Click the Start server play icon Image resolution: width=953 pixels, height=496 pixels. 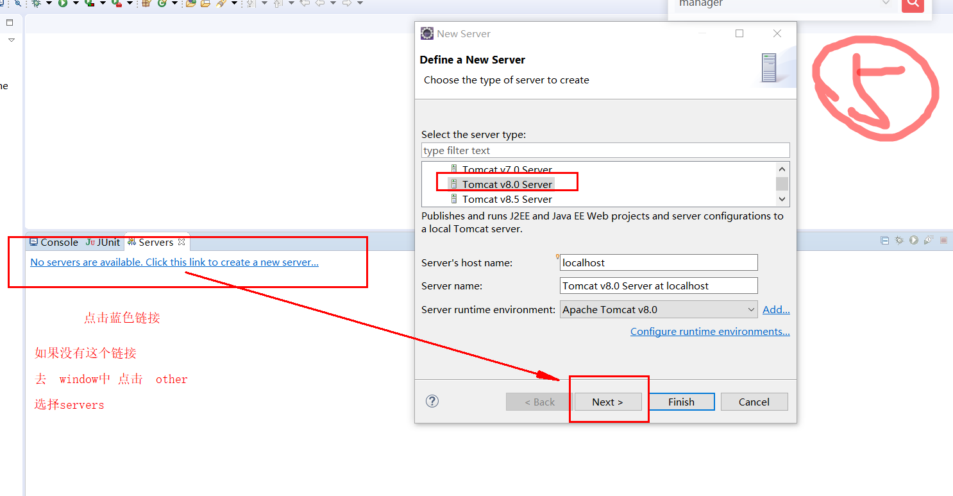913,241
